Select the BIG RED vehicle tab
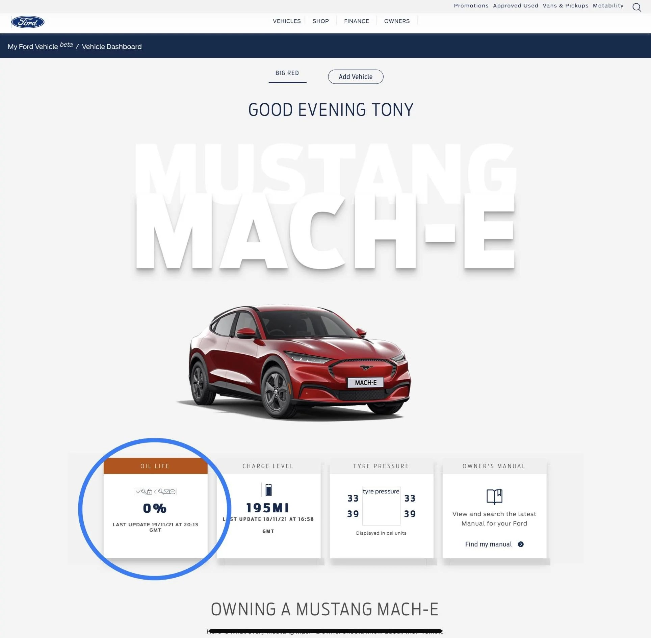Image resolution: width=651 pixels, height=638 pixels. click(287, 73)
